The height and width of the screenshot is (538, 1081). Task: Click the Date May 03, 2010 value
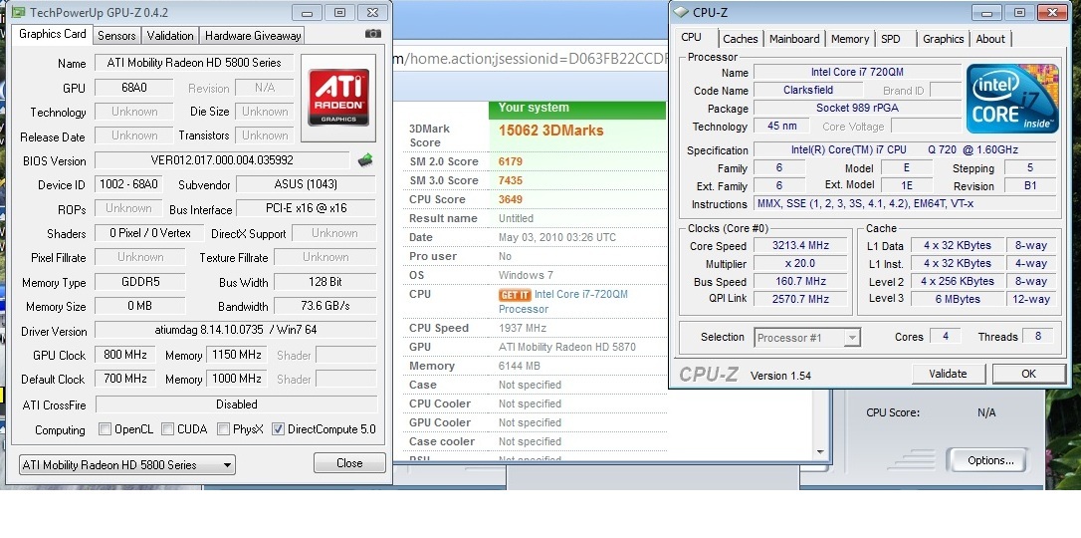click(557, 237)
